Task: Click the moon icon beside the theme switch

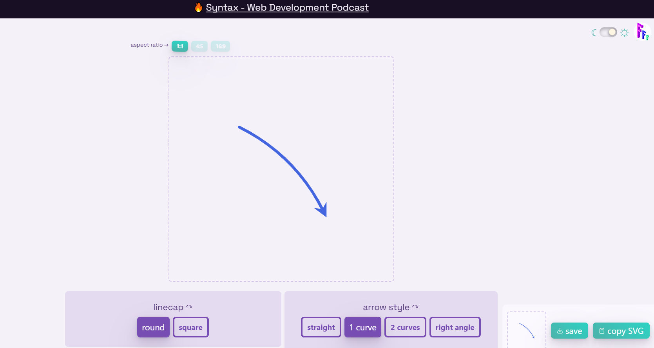Action: point(594,32)
